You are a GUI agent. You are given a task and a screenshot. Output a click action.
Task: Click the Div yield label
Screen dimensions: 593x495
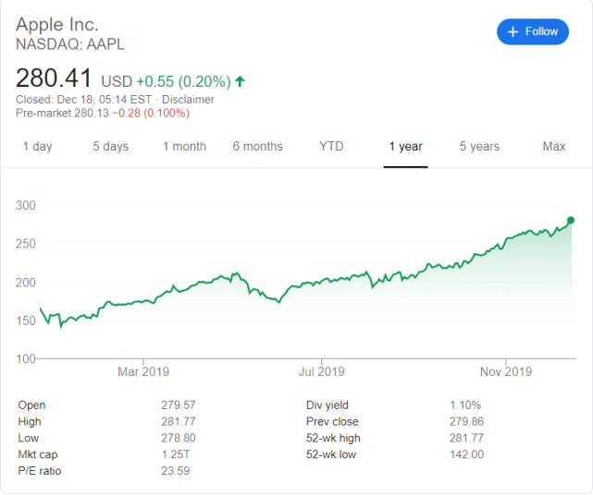327,405
